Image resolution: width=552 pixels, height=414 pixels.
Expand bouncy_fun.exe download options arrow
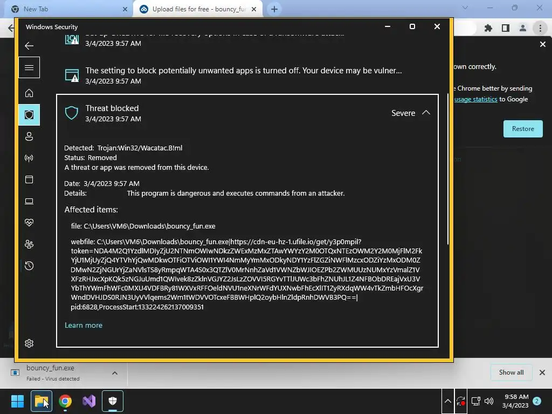115,373
